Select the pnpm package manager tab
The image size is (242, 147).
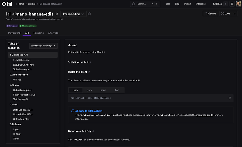(x=103, y=90)
